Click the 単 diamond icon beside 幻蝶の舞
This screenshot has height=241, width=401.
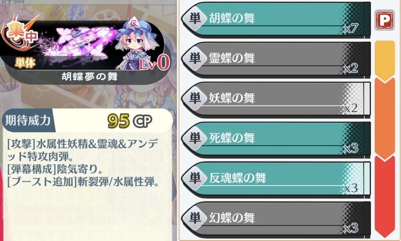tap(195, 218)
